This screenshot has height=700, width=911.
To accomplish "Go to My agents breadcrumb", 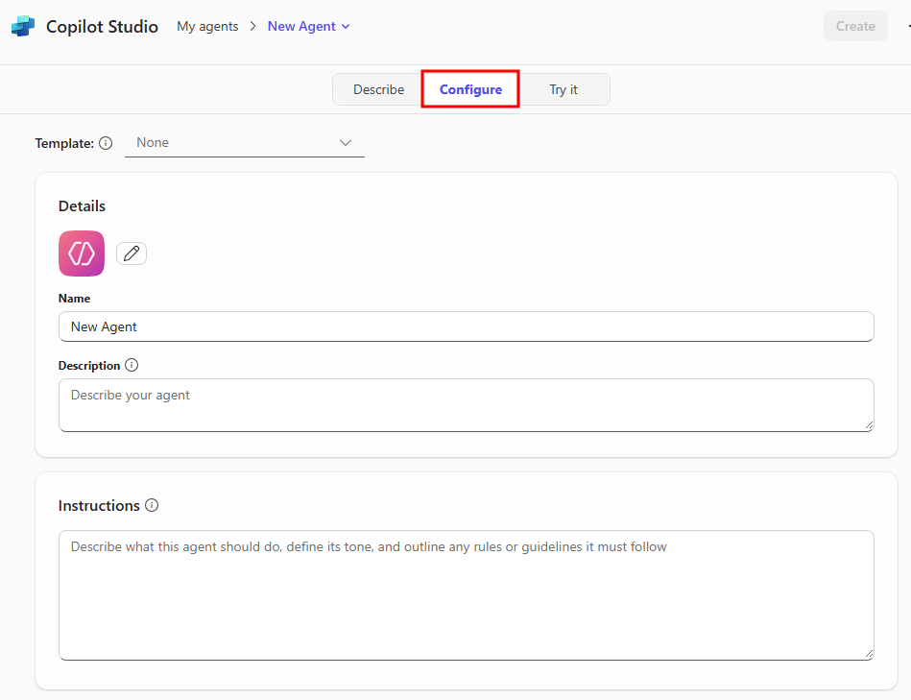I will click(207, 27).
